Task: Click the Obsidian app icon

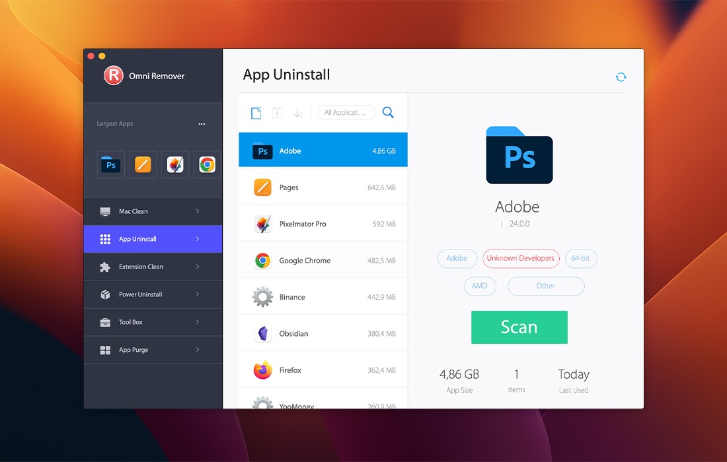Action: point(263,333)
